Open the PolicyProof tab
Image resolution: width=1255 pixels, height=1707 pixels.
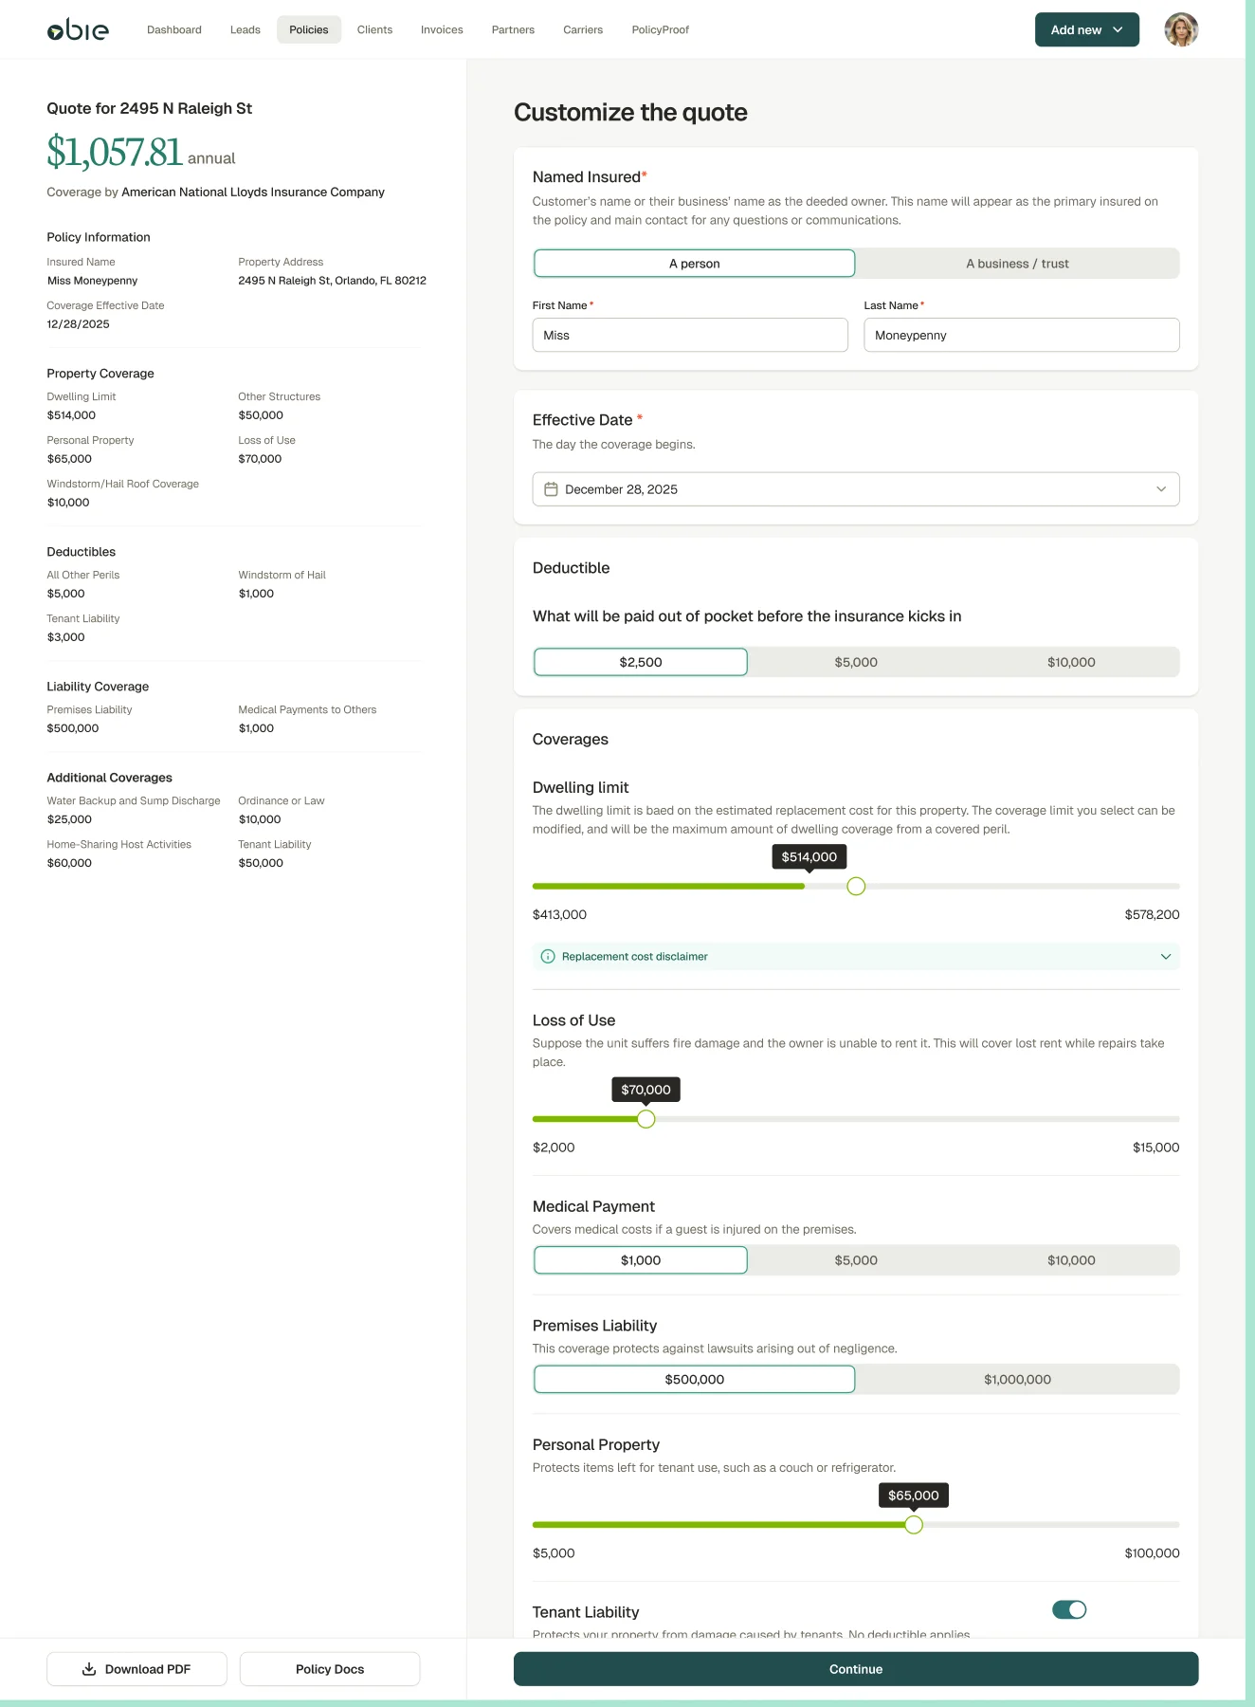661,29
